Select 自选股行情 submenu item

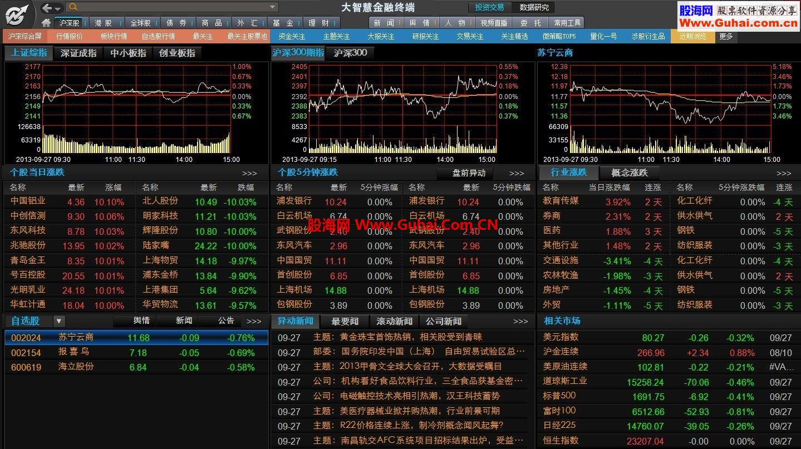pos(158,36)
